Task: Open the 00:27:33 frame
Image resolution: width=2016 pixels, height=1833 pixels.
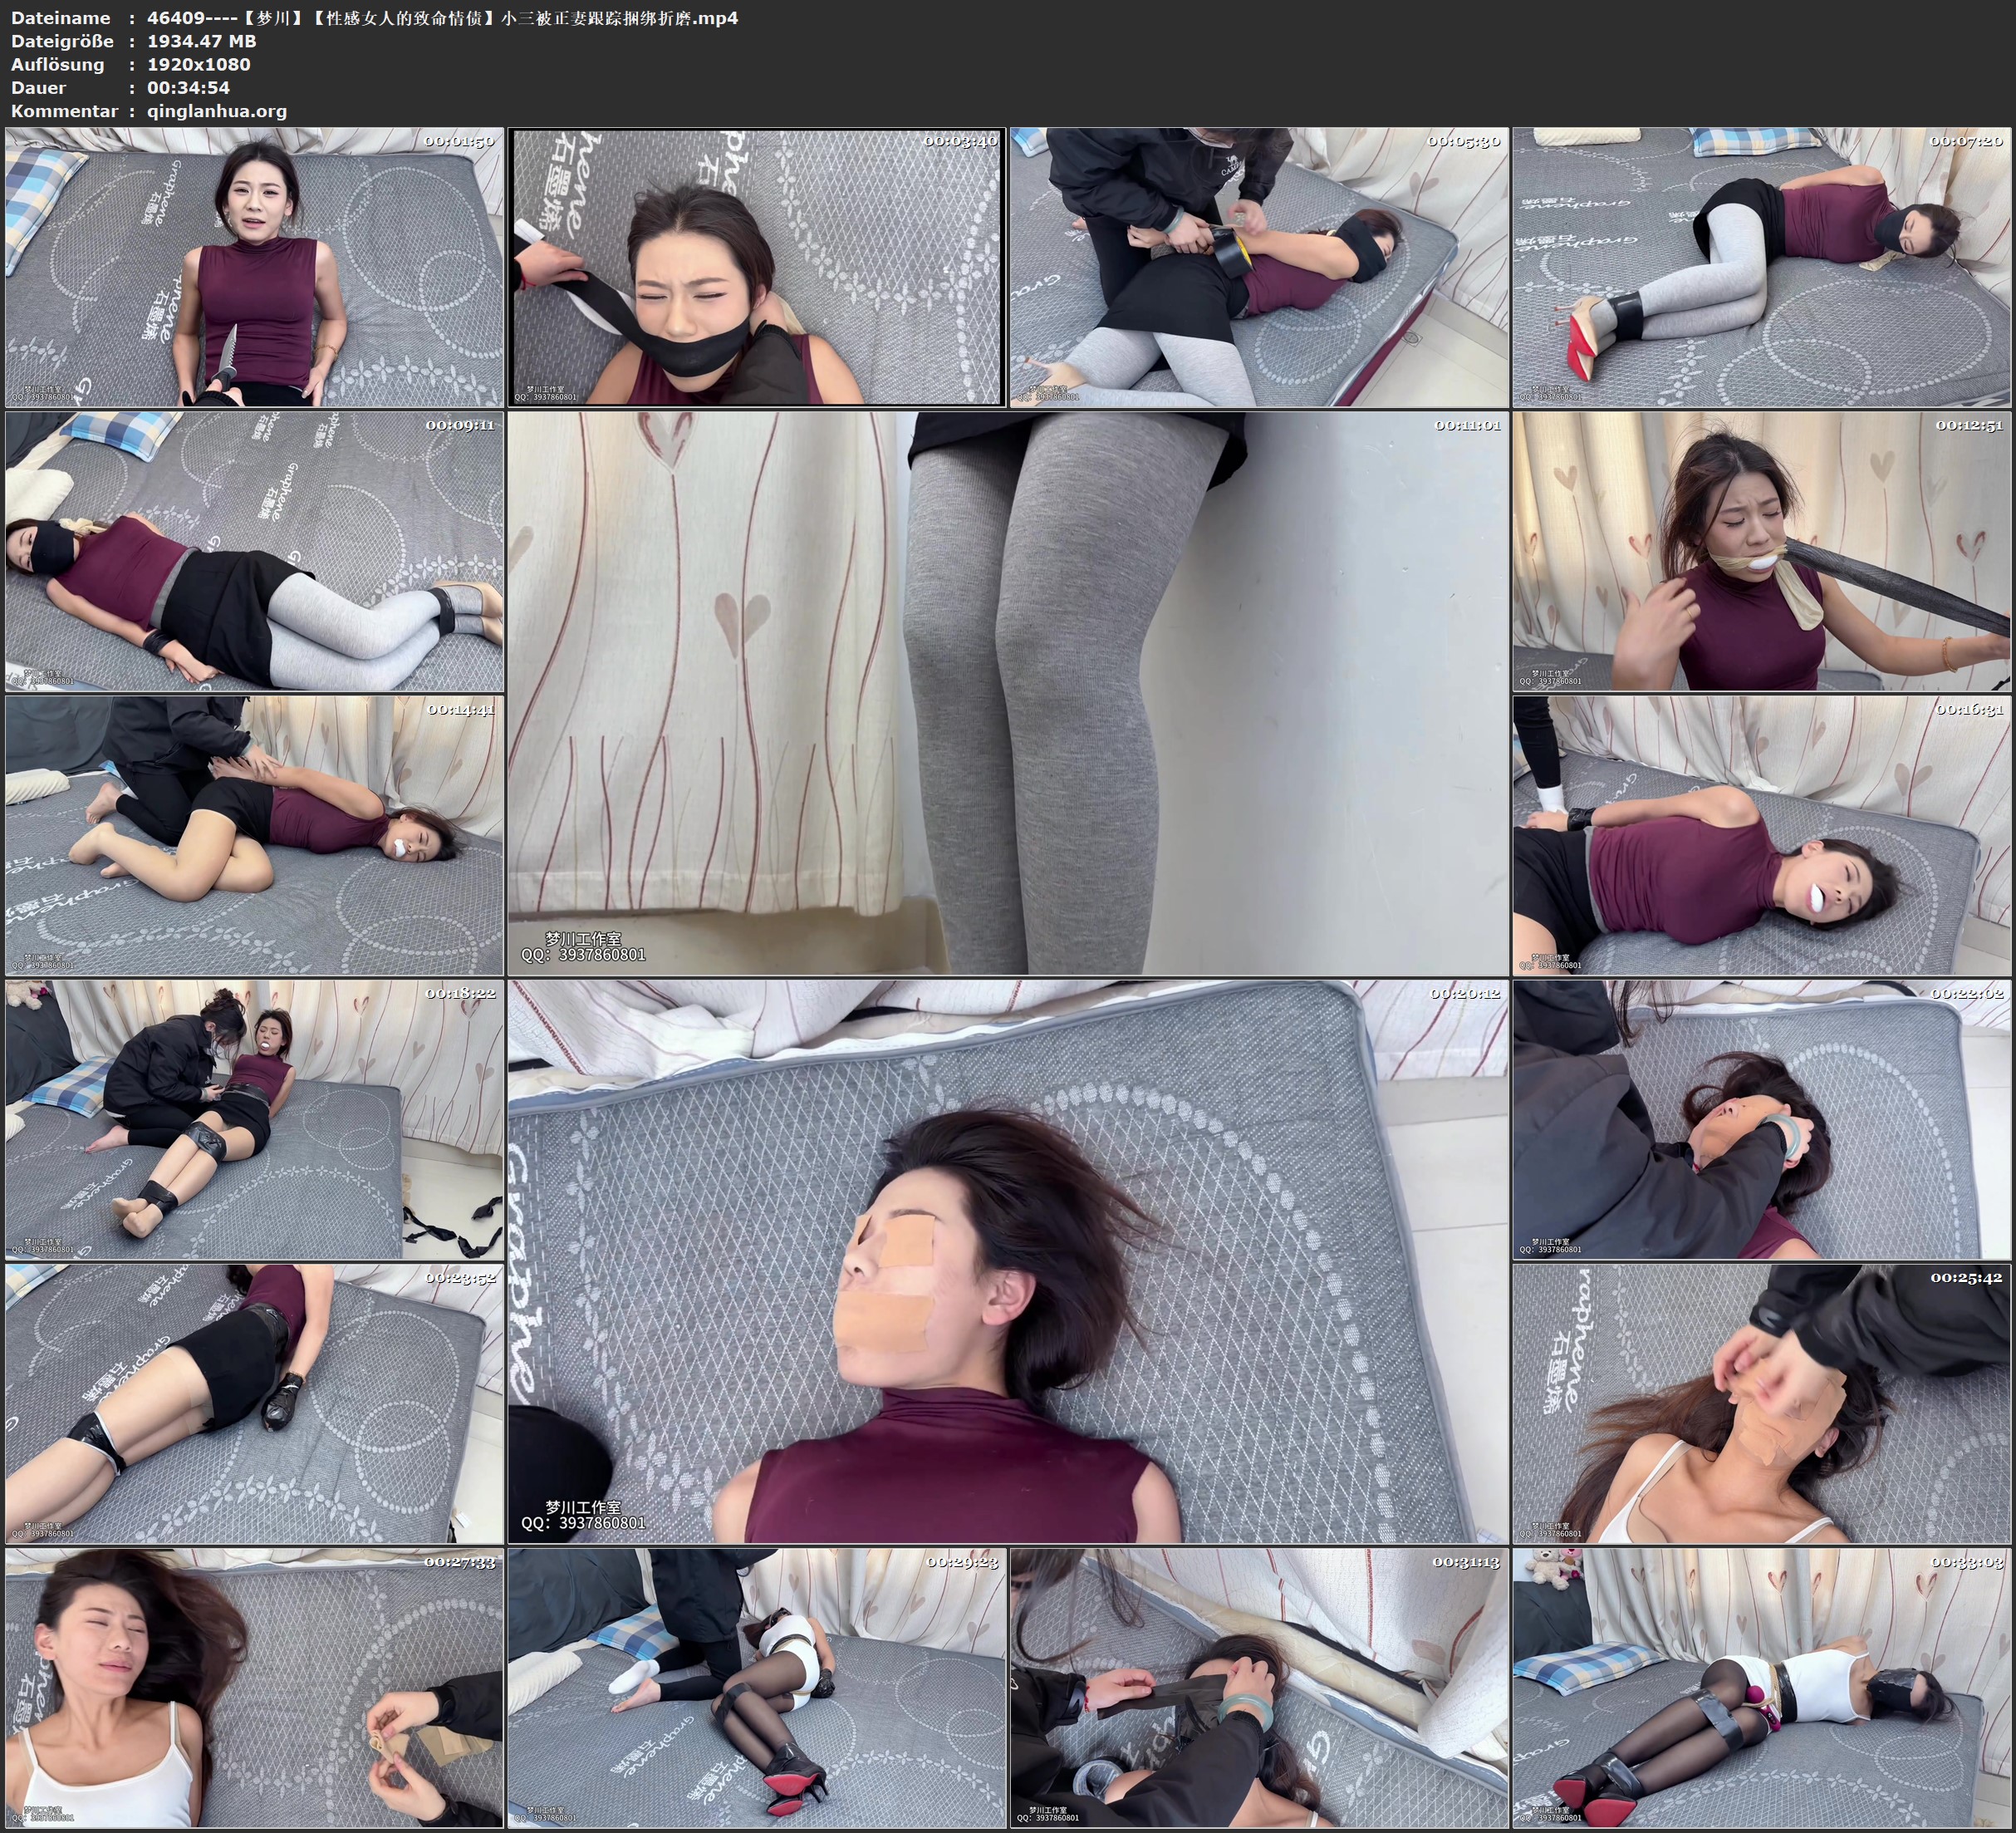Action: click(x=254, y=1688)
